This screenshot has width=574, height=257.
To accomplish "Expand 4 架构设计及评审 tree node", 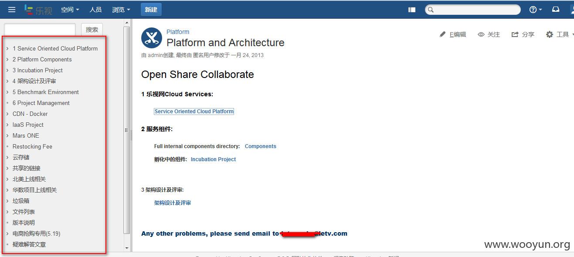I will point(7,81).
